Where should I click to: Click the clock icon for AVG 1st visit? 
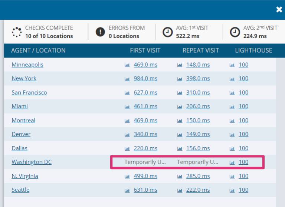[168, 32]
